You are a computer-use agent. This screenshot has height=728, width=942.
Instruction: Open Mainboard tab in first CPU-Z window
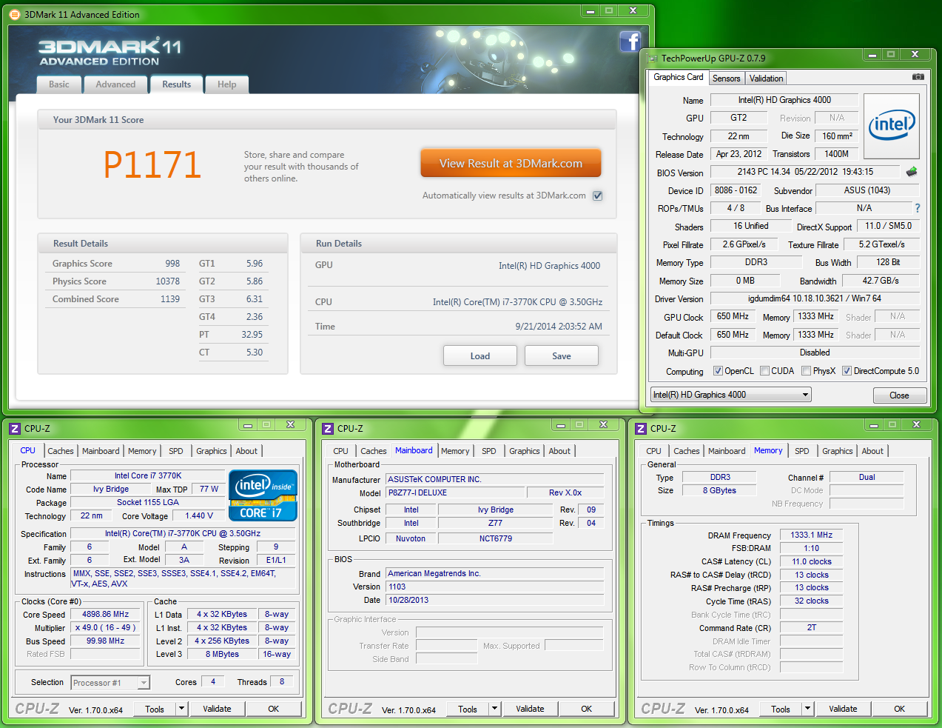click(101, 451)
